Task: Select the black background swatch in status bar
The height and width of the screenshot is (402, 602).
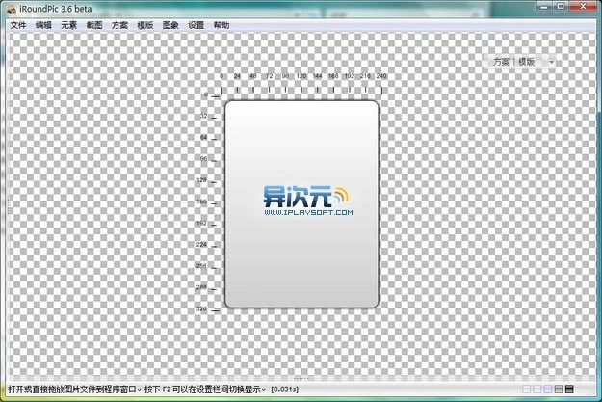Action: (569, 389)
